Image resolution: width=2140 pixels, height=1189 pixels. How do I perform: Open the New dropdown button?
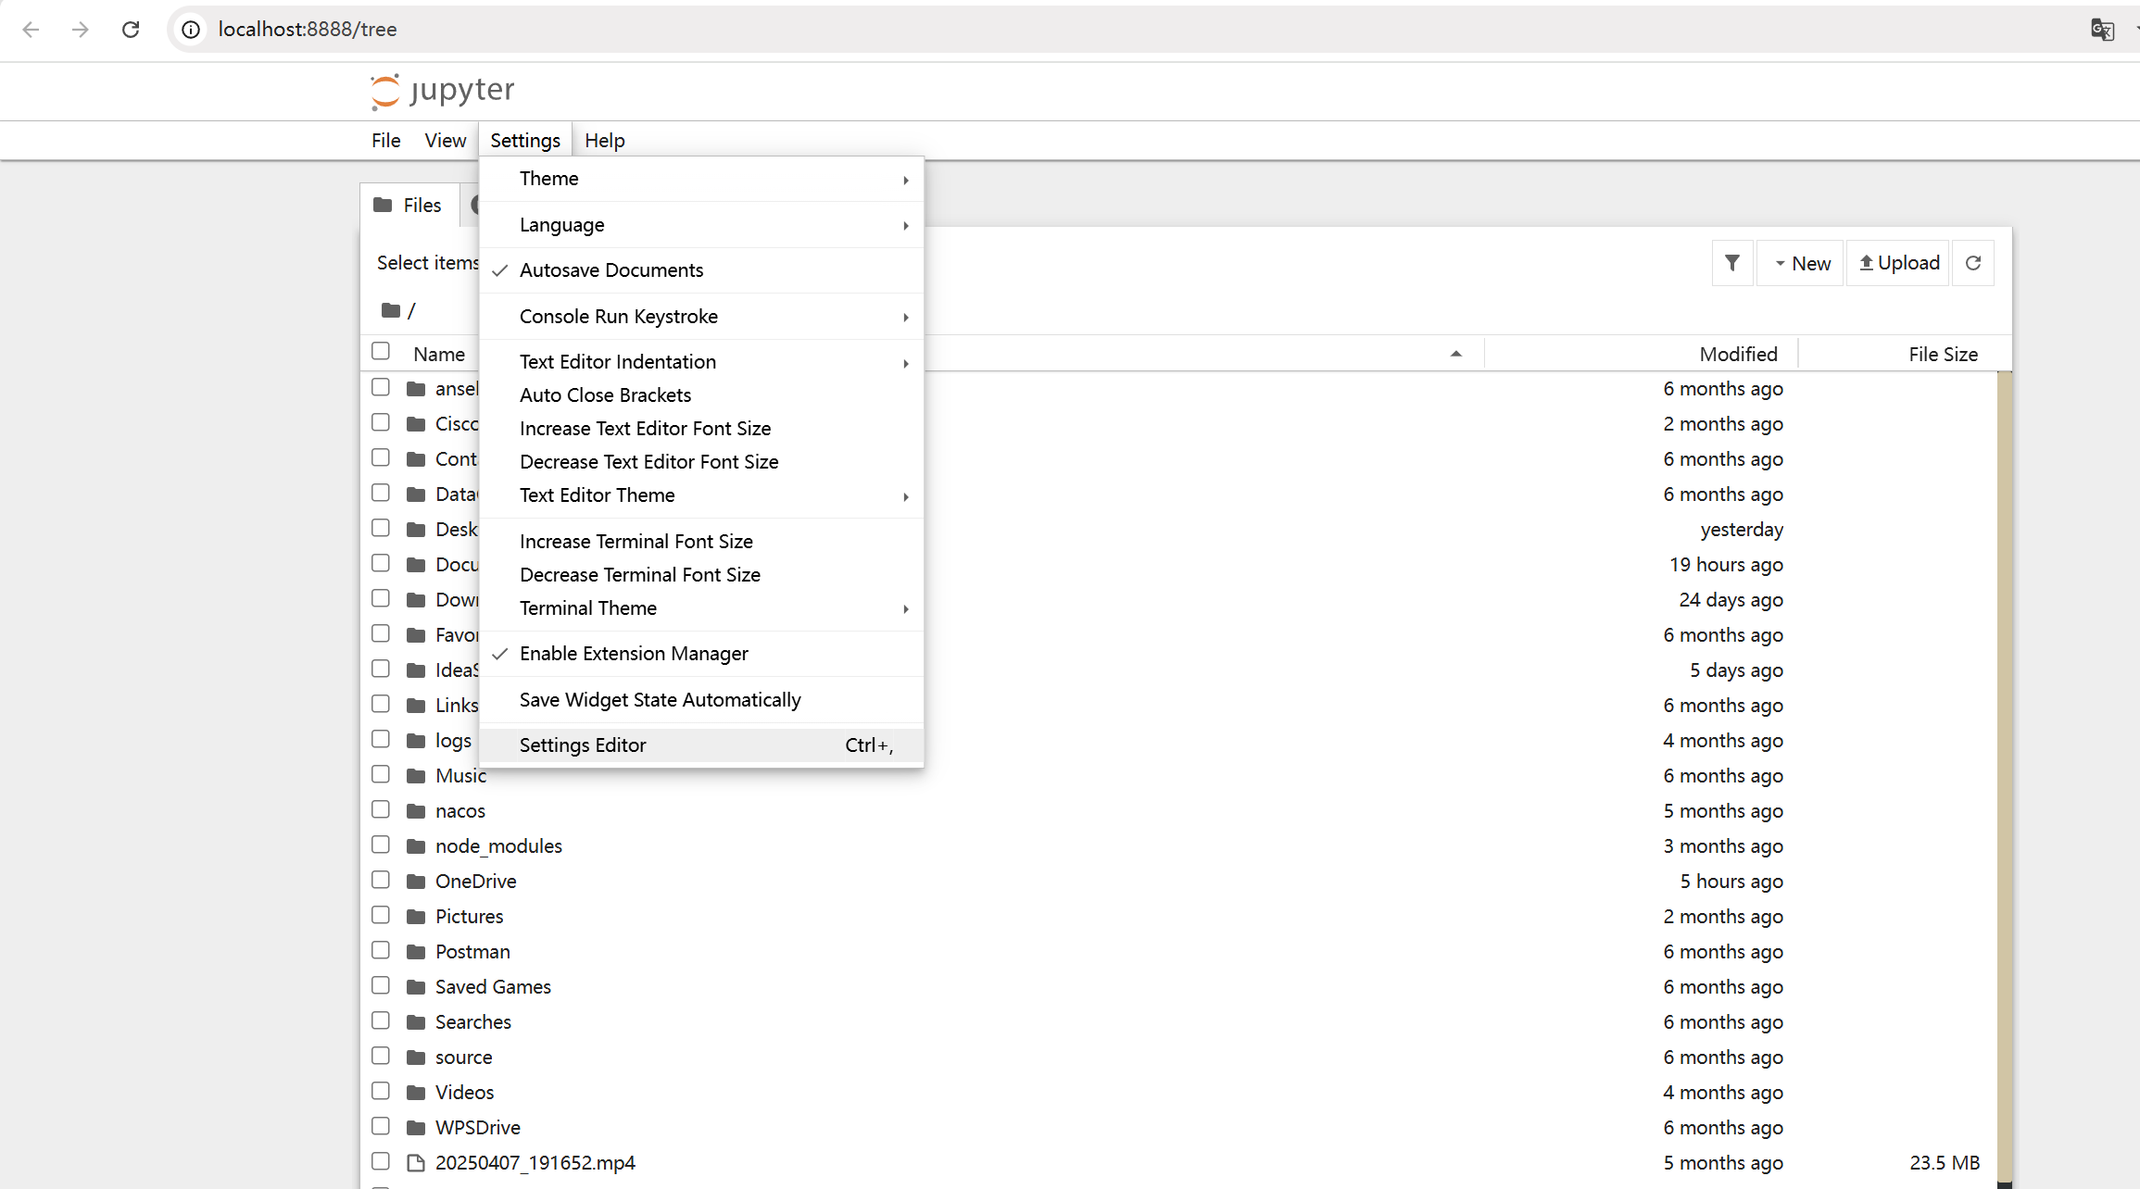pos(1802,263)
